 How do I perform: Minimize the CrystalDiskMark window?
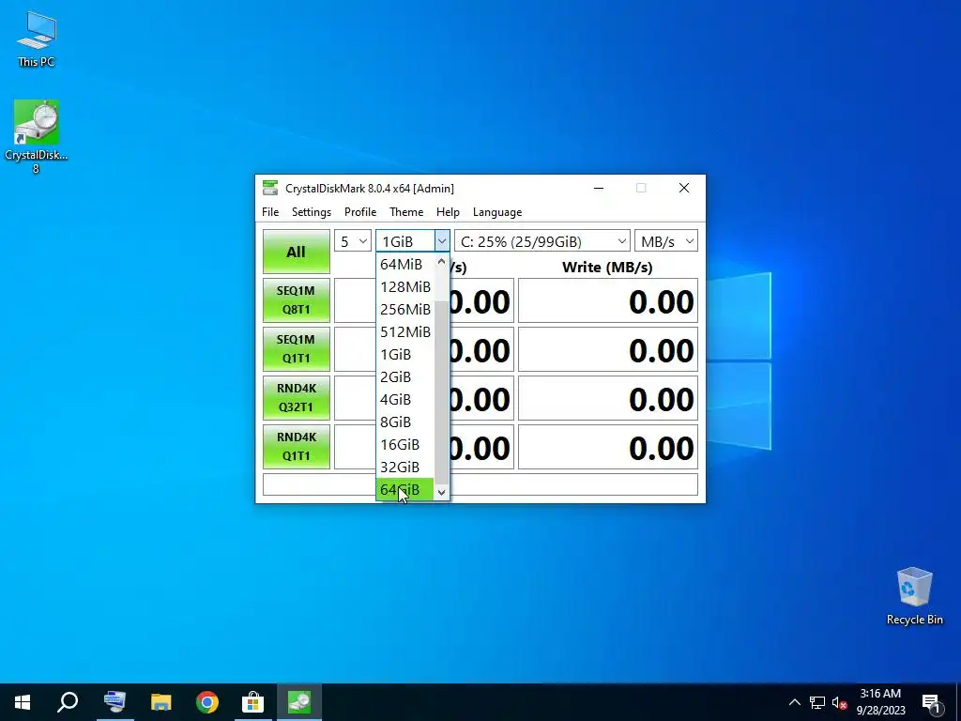599,188
